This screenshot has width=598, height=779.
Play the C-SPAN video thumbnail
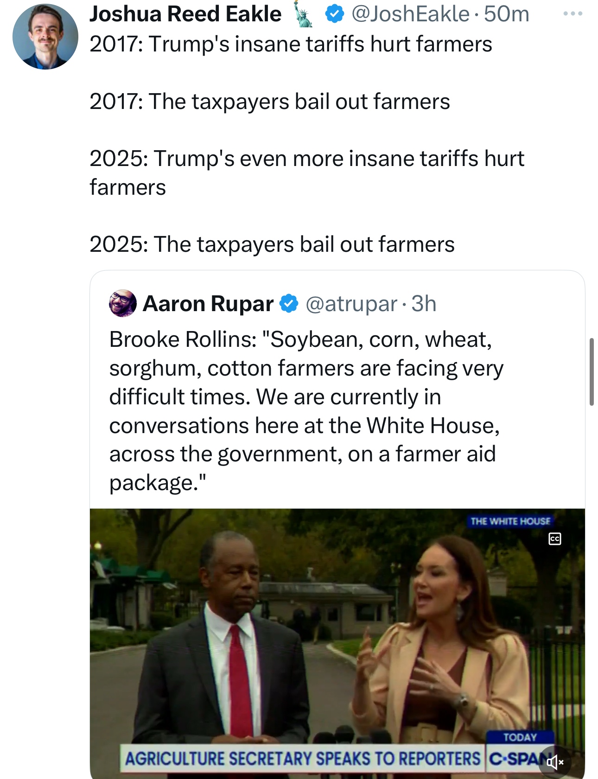(x=337, y=640)
